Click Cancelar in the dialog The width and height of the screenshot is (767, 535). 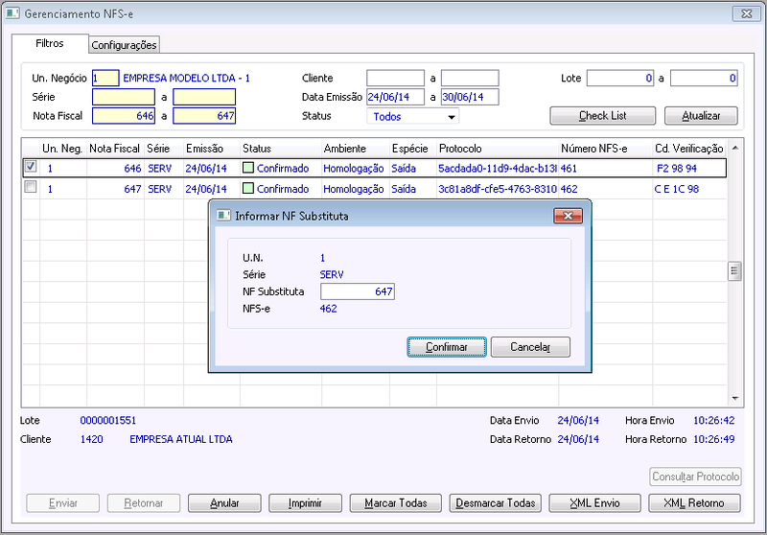[530, 347]
